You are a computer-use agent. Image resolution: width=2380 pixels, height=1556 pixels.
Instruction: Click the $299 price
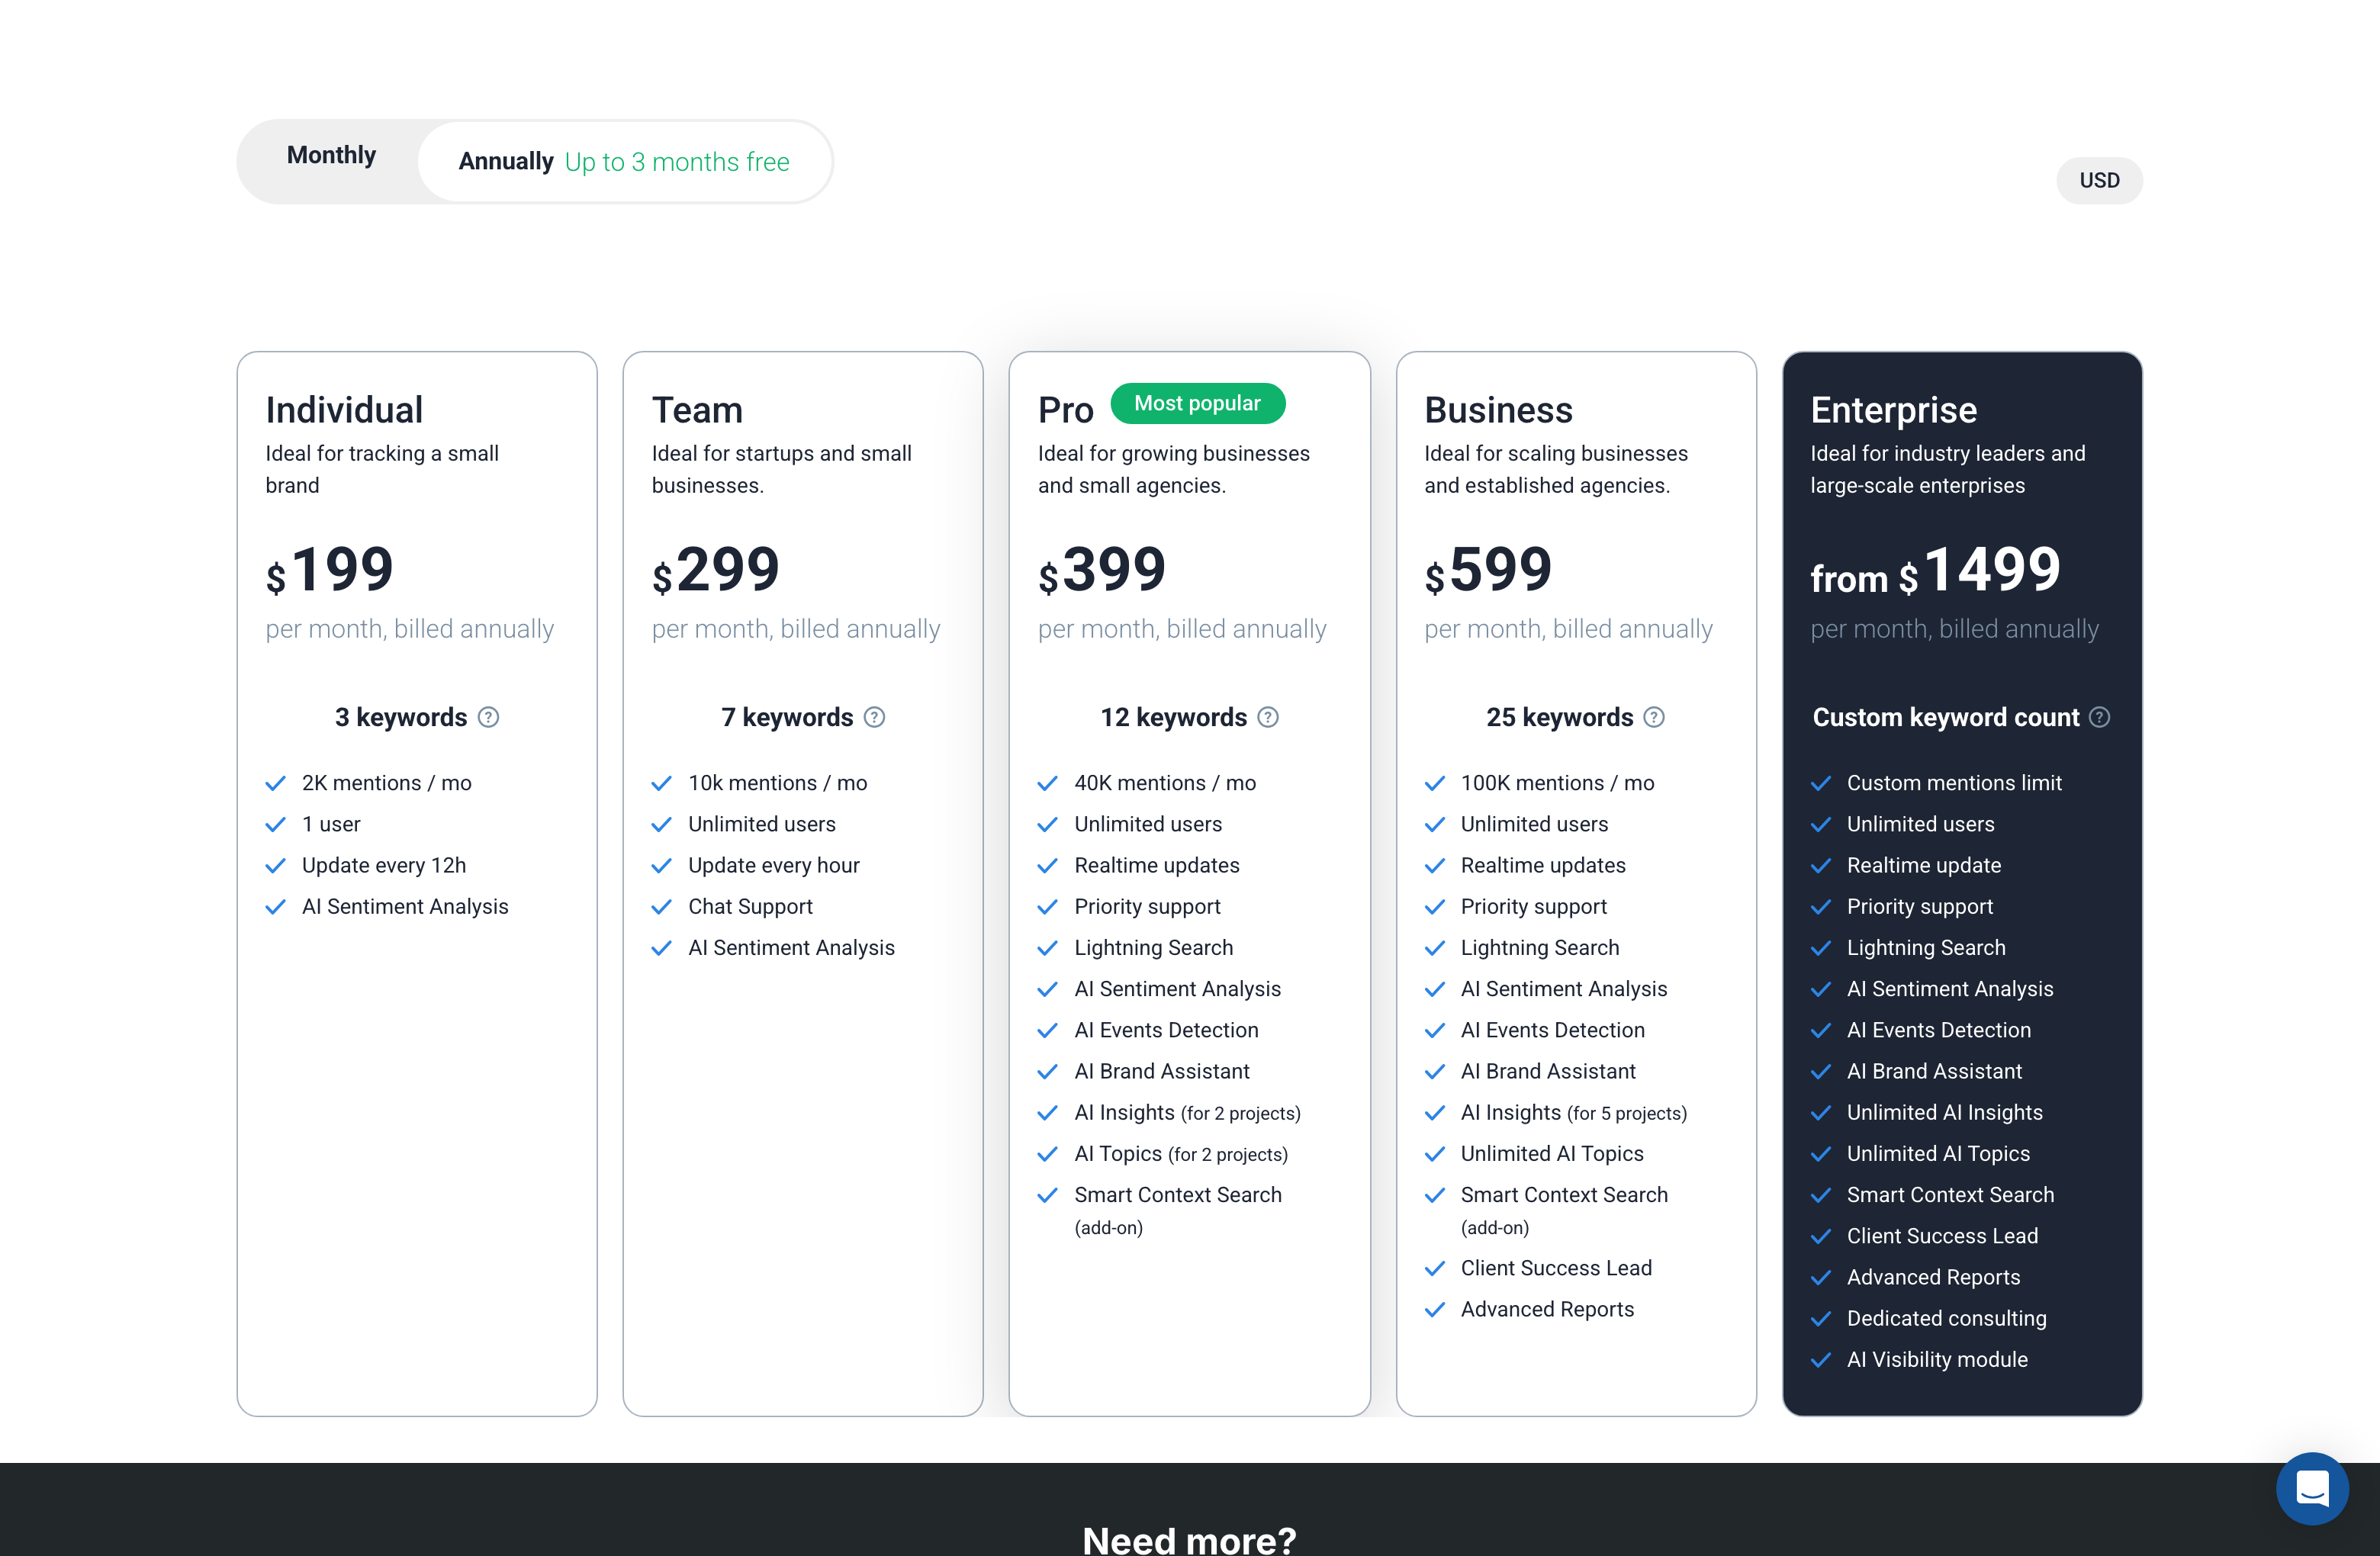715,570
